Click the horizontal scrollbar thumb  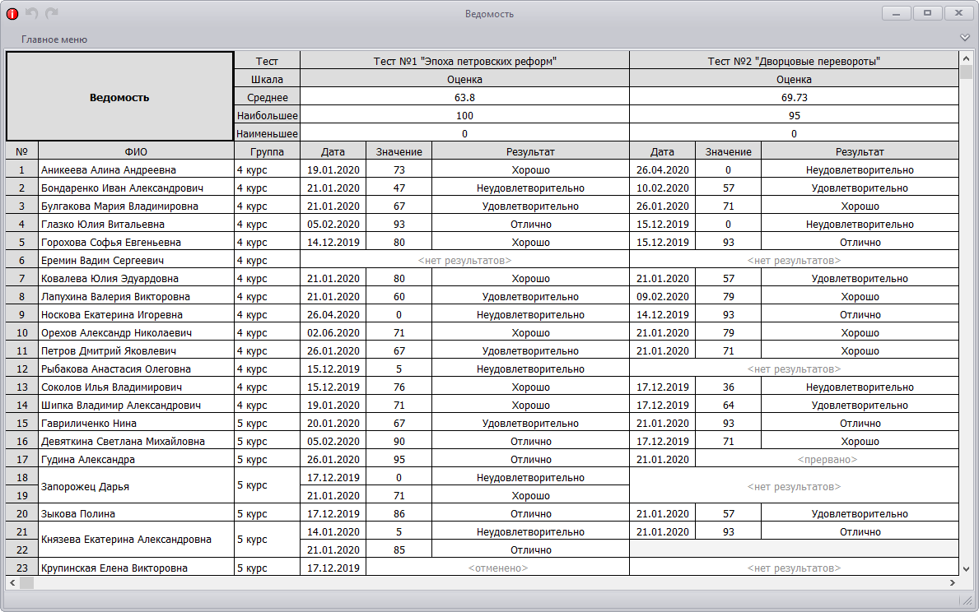click(x=26, y=582)
